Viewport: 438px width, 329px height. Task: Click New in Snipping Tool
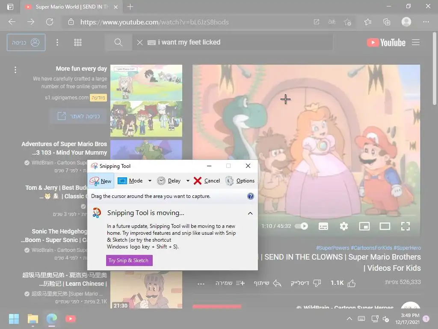[101, 181]
